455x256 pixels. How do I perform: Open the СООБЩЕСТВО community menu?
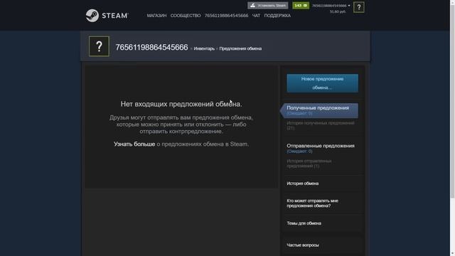click(x=186, y=16)
